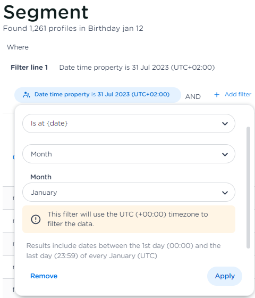The image size is (255, 298).
Task: Click the plus icon beside Add filter
Action: (217, 95)
